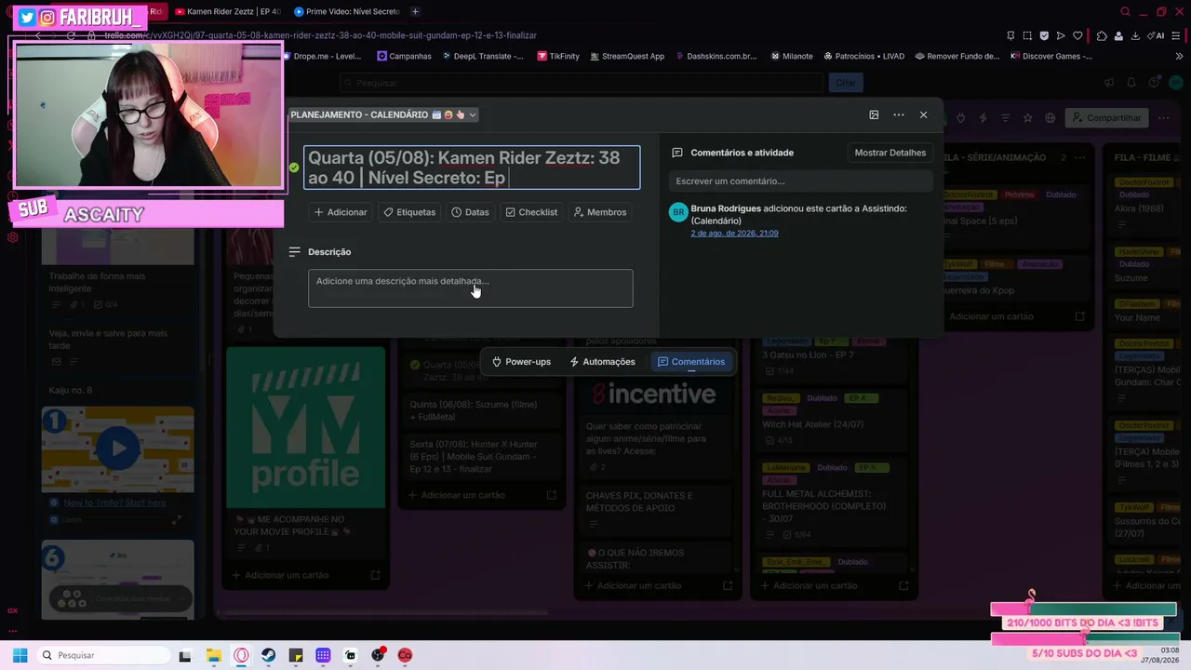This screenshot has width=1191, height=670.
Task: Click the BR avatar of Bruna Rodrigues
Action: tap(678, 212)
